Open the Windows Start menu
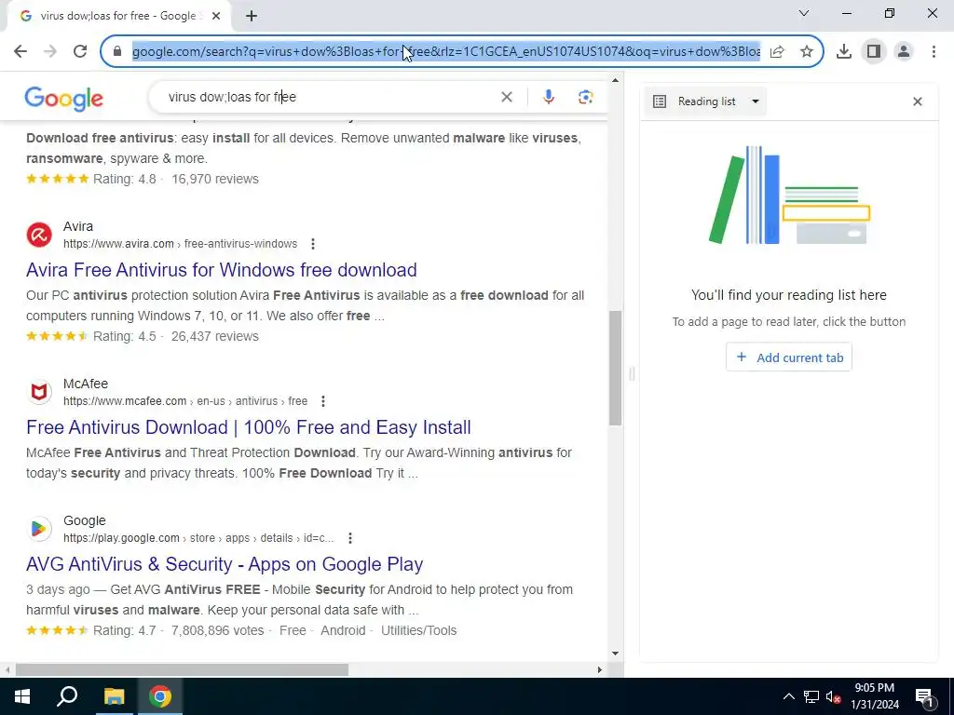Viewport: 954px width, 715px height. 22,696
